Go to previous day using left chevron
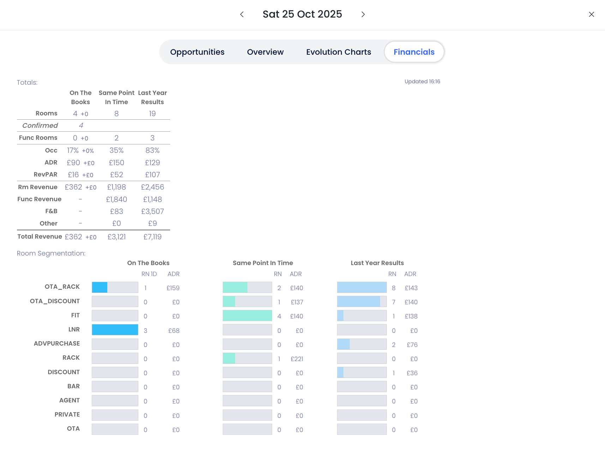This screenshot has width=605, height=461. click(x=242, y=14)
